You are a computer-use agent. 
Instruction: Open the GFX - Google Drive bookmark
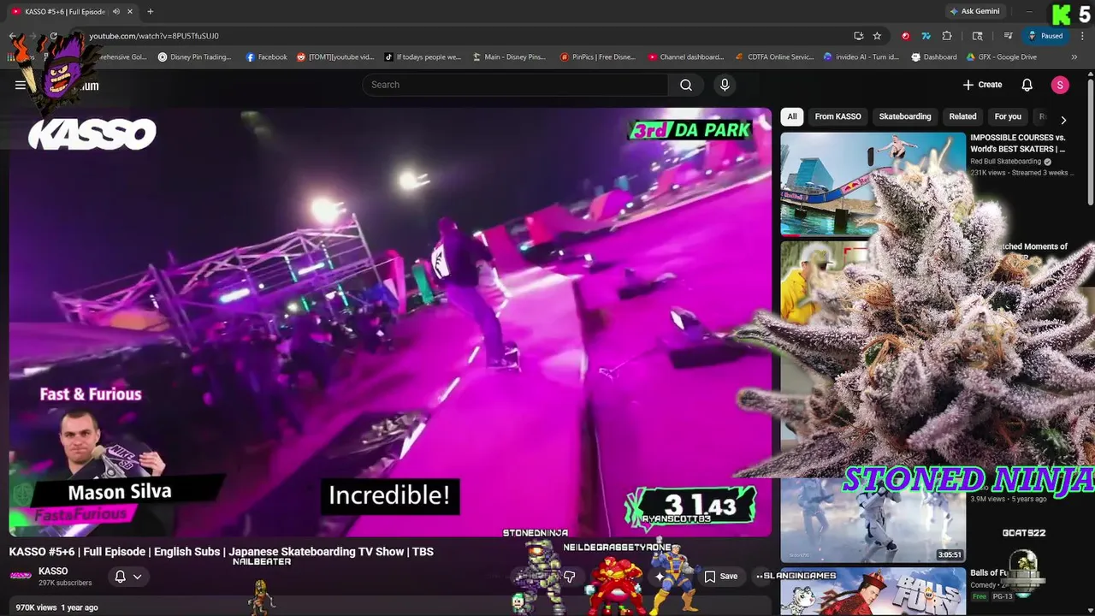tap(1002, 57)
